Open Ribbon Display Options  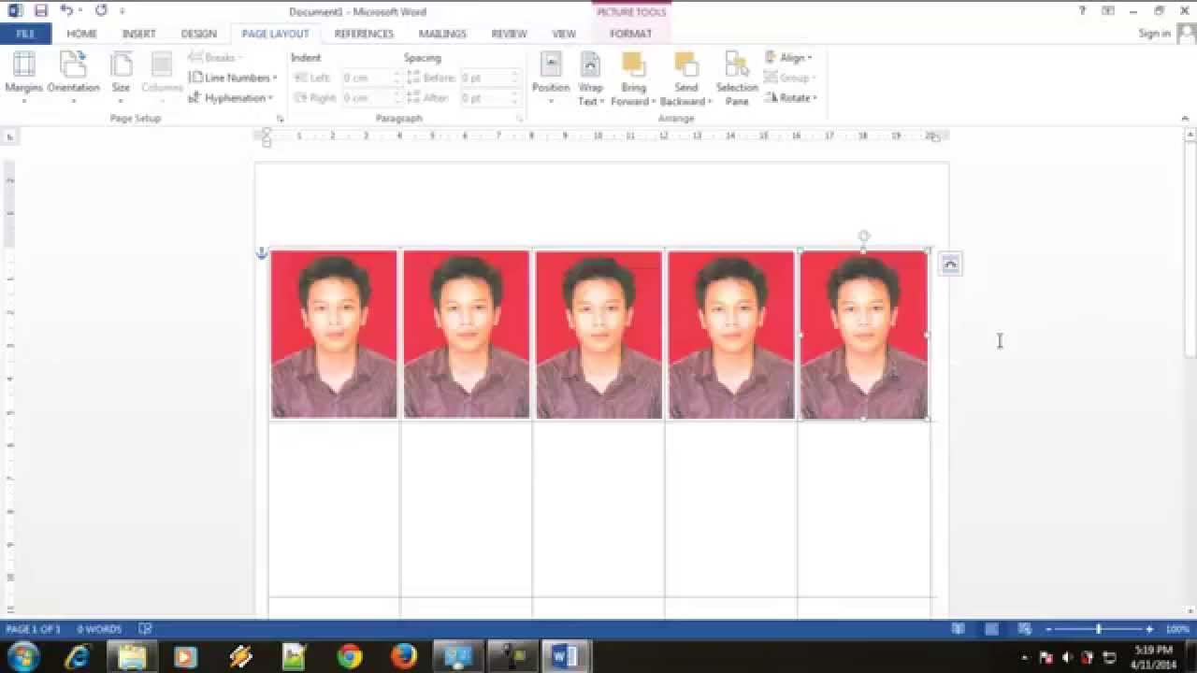click(1108, 11)
